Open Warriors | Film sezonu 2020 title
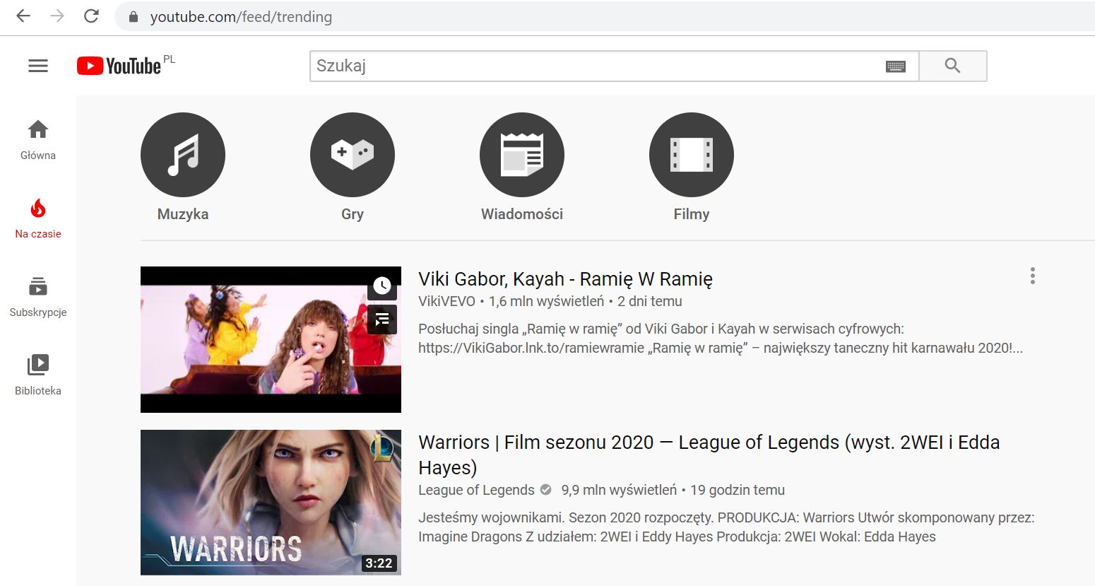This screenshot has height=586, width=1095. point(709,455)
